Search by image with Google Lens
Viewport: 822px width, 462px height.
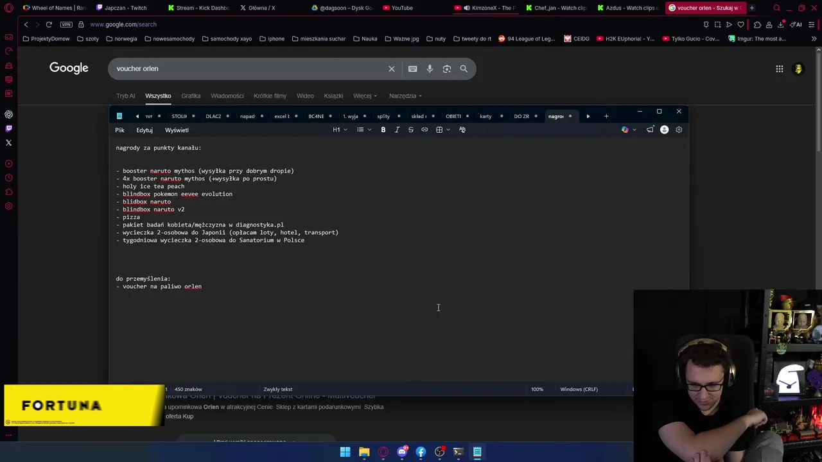447,69
